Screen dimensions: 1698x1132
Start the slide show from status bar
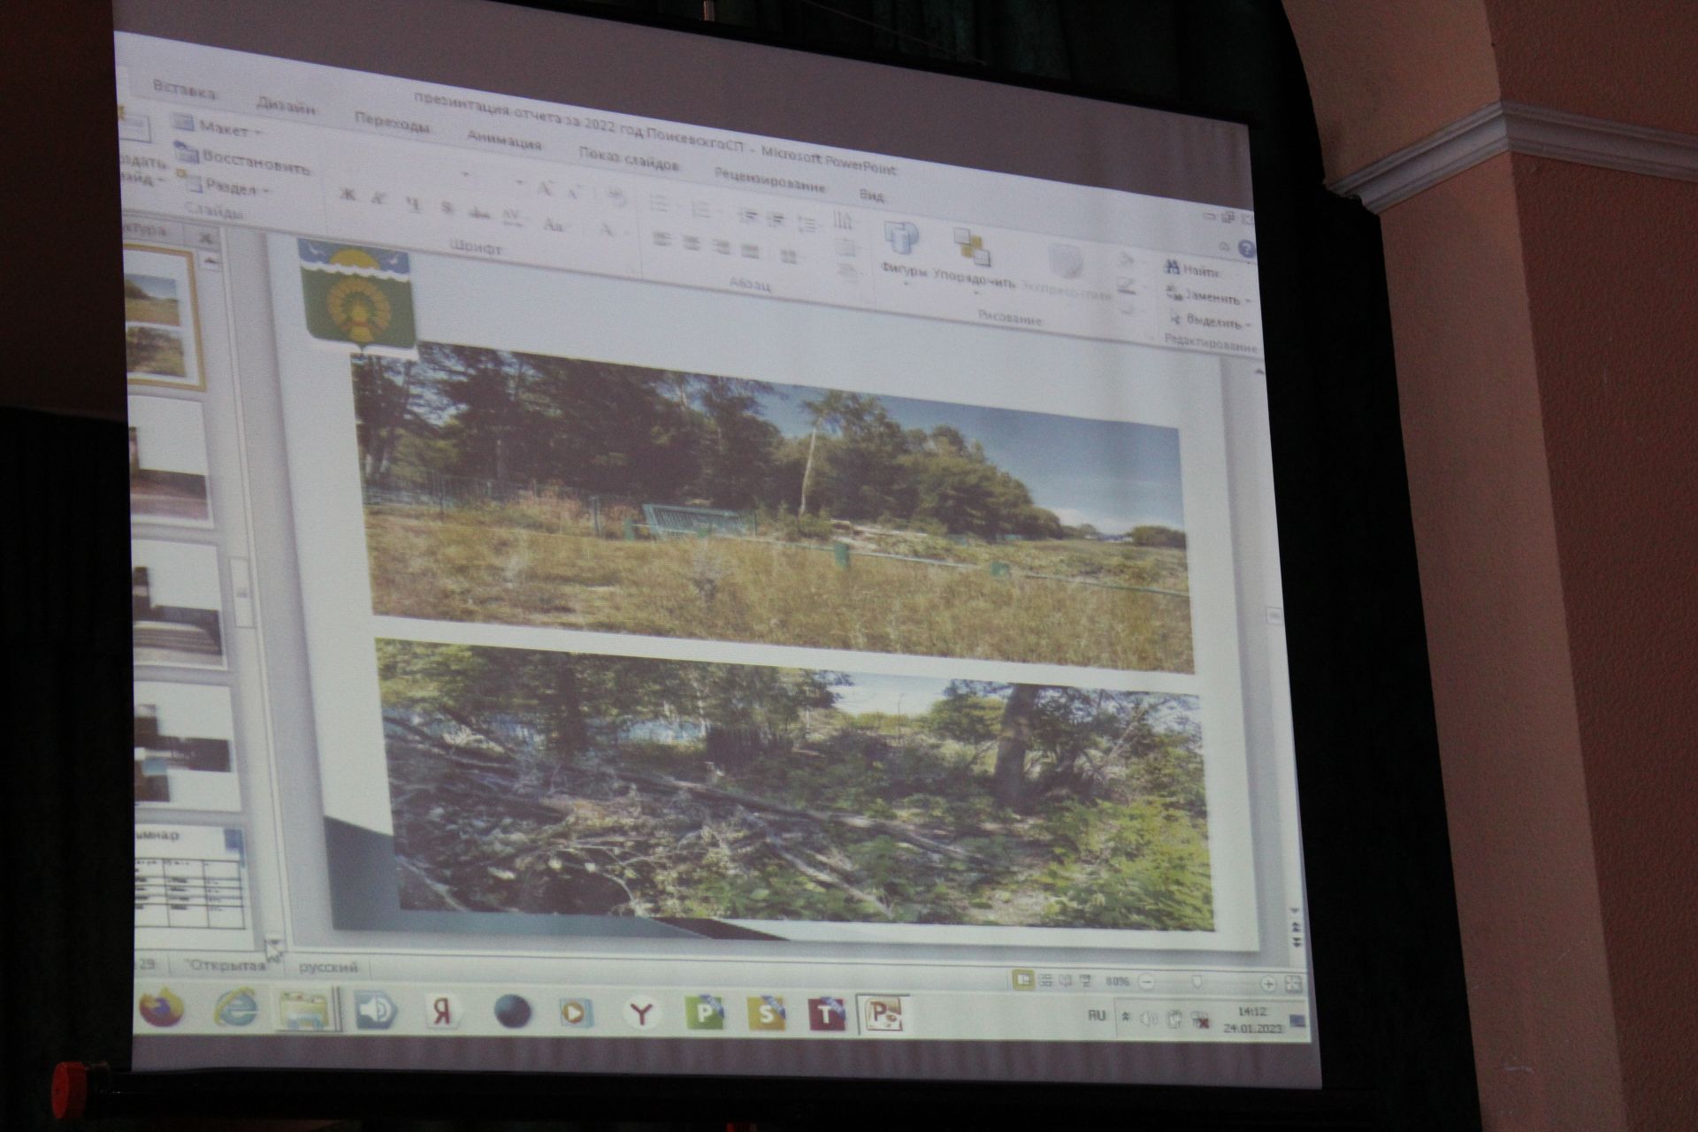point(1086,981)
